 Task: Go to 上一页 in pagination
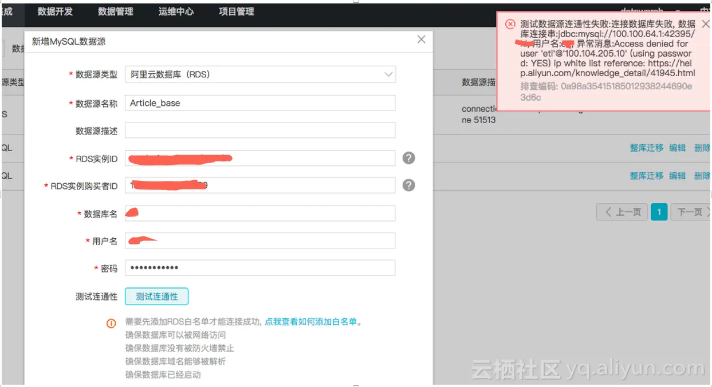tap(623, 212)
